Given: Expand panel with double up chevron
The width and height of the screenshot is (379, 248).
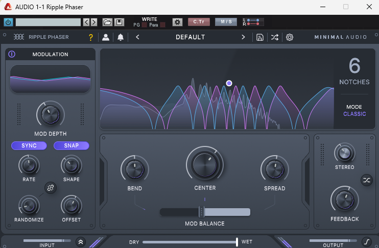Looking at the screenshot, I should point(81,242).
